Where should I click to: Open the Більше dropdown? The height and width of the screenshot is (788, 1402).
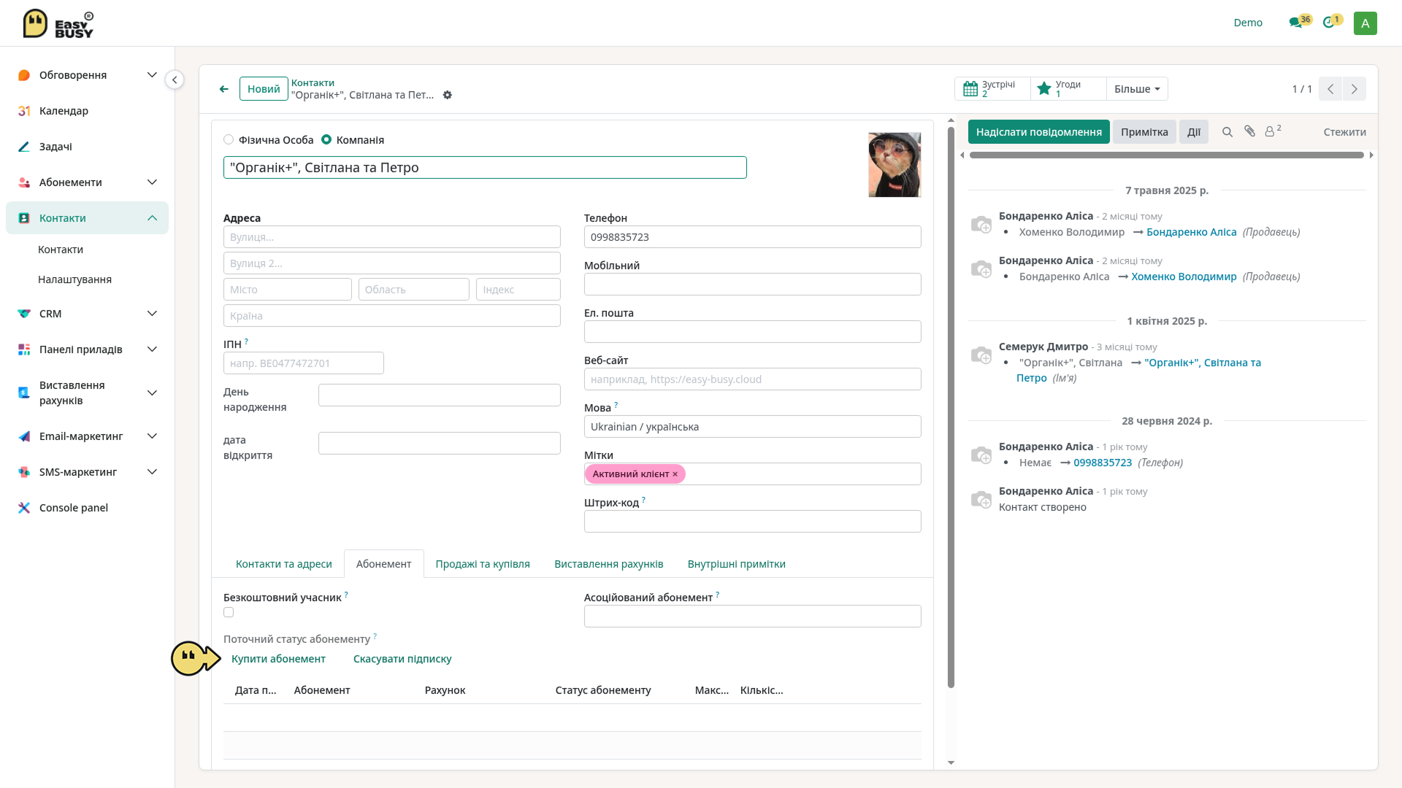tap(1137, 89)
